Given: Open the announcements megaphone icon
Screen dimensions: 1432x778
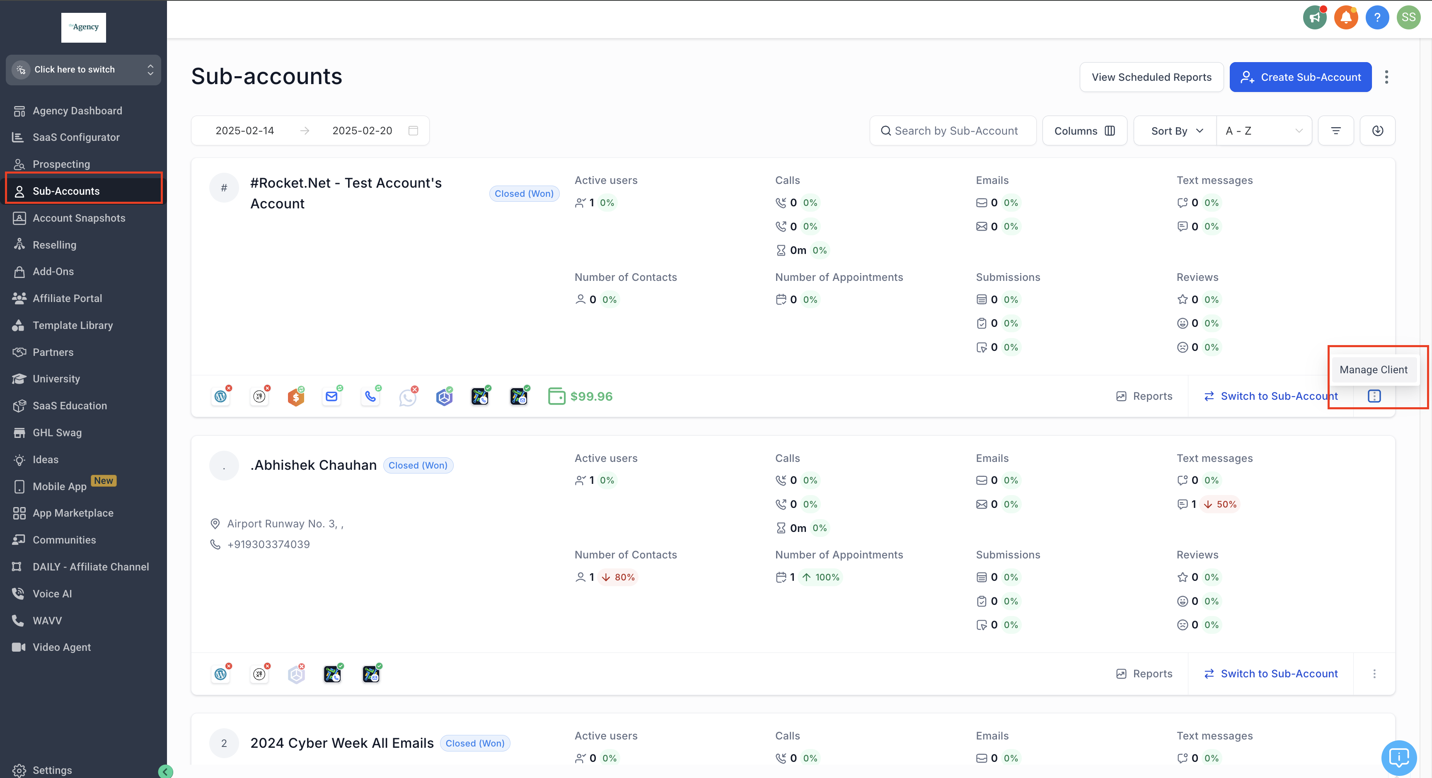Looking at the screenshot, I should [x=1315, y=18].
